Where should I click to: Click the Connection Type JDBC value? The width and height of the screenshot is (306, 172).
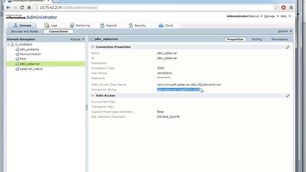pyautogui.click(x=161, y=68)
